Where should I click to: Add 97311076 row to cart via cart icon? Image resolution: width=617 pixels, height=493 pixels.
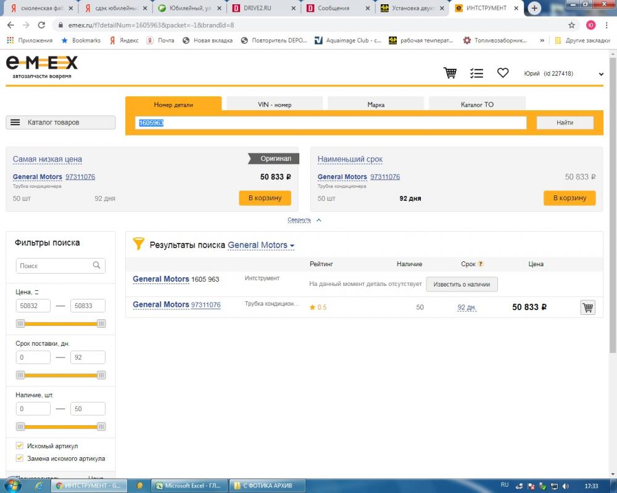click(x=587, y=308)
